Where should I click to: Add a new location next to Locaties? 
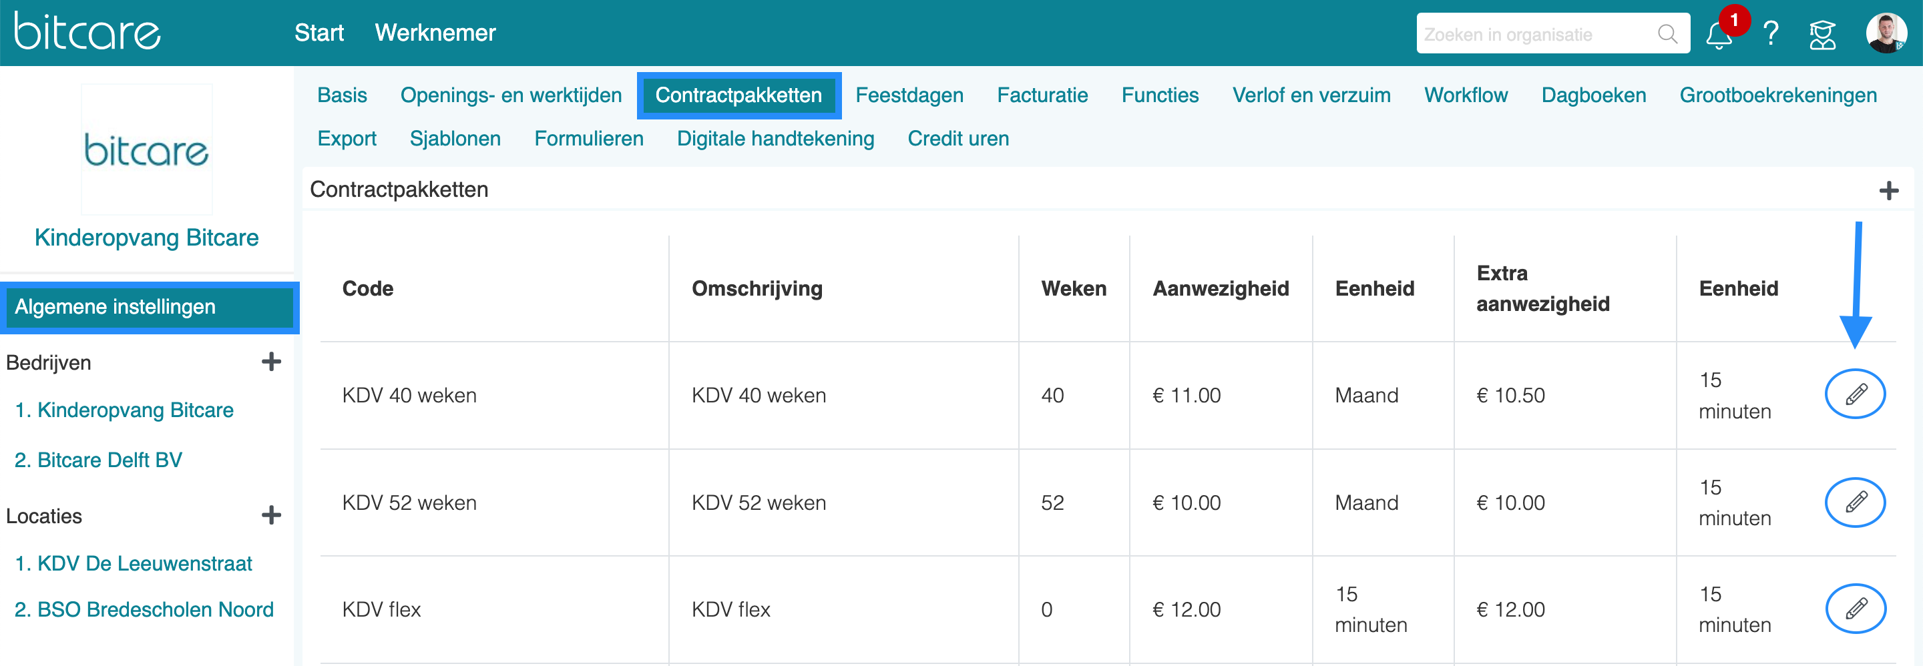(272, 515)
